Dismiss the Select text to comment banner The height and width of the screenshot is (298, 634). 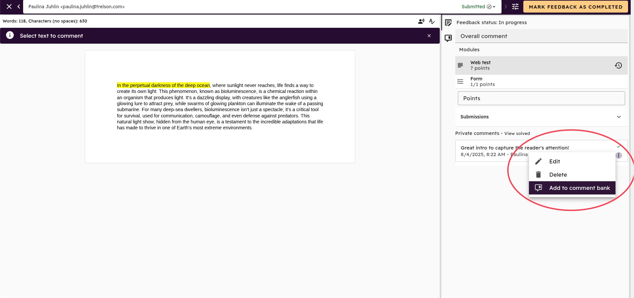429,36
